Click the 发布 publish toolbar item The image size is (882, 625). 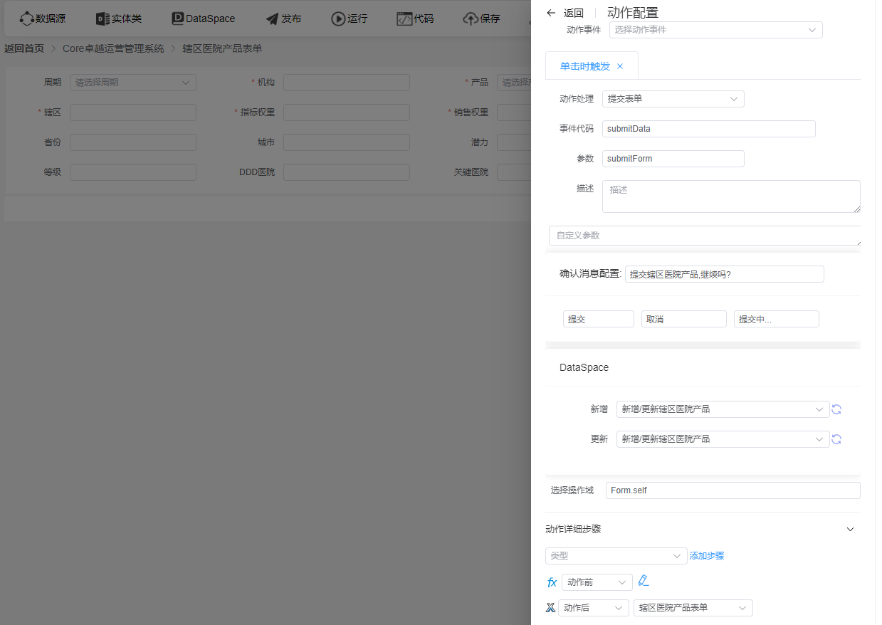point(283,19)
